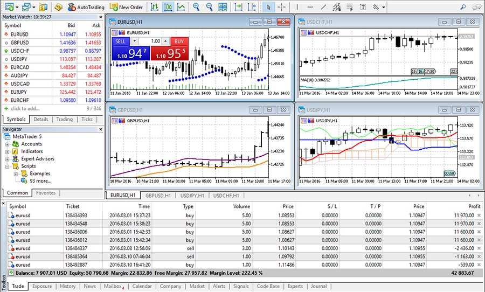Select the Fibonacci retracement tool

[350, 7]
